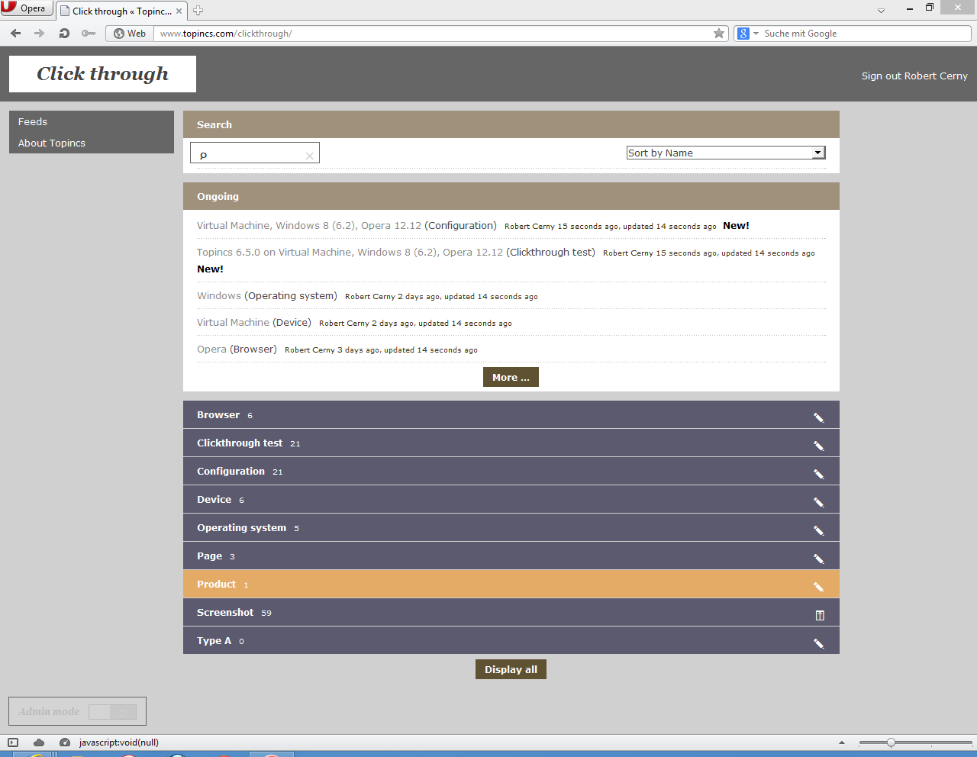Bookmark the page with the star icon
The width and height of the screenshot is (977, 757).
[718, 34]
